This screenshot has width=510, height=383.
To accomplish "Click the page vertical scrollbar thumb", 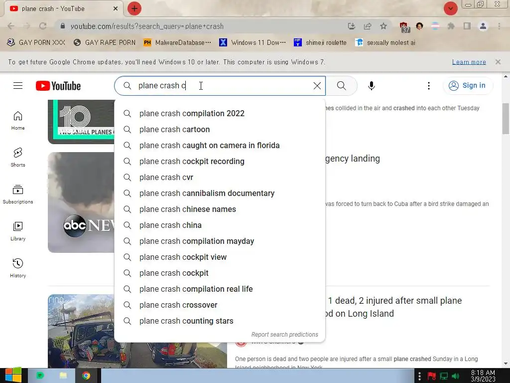I will [505, 118].
